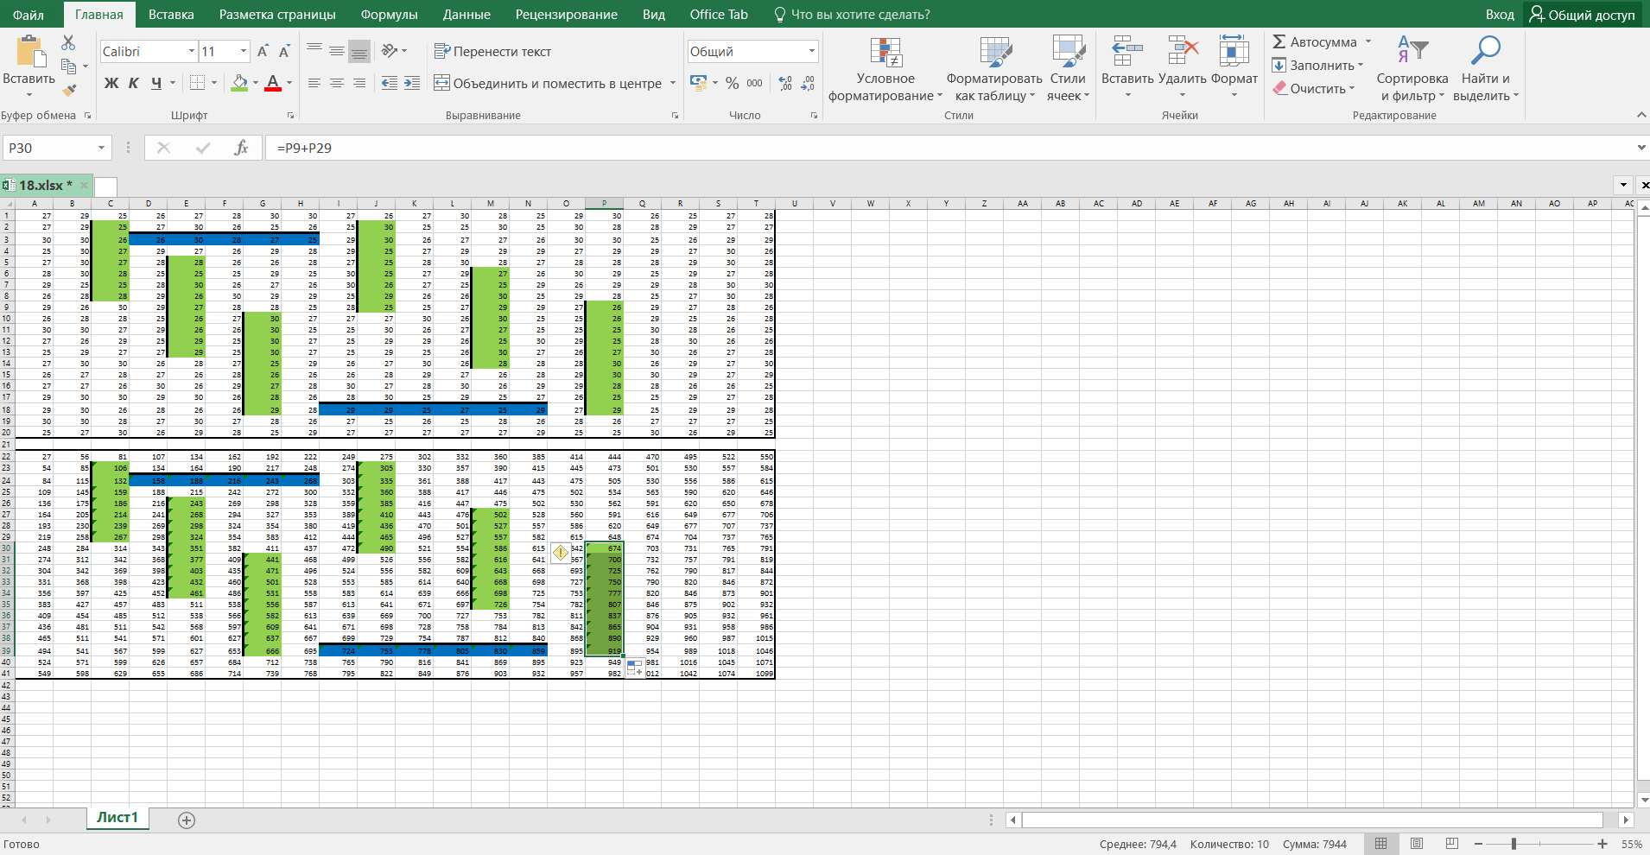Apply the fill color bucket
The width and height of the screenshot is (1650, 855).
point(240,83)
